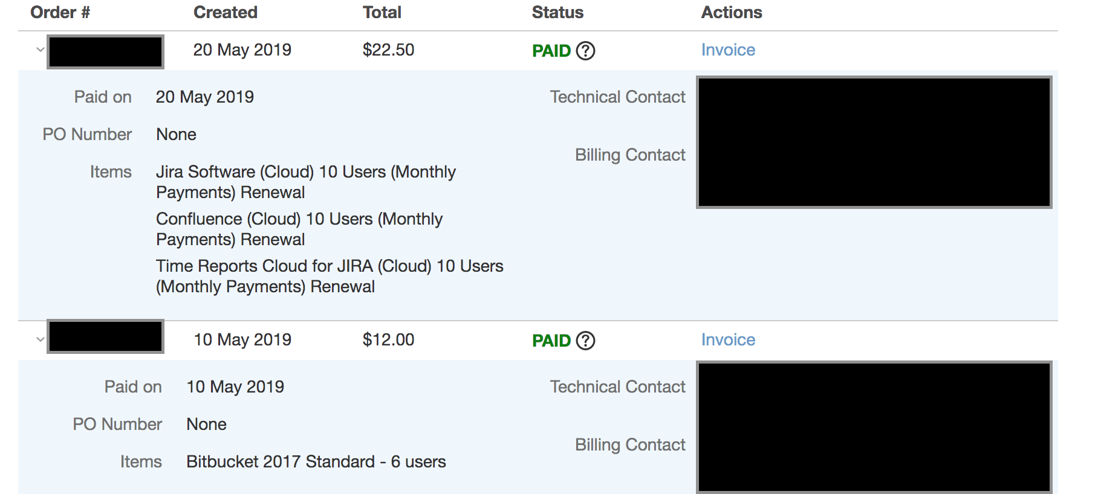Image resolution: width=1098 pixels, height=494 pixels.
Task: Collapse the 20 May 2019 order row
Action: pos(40,50)
